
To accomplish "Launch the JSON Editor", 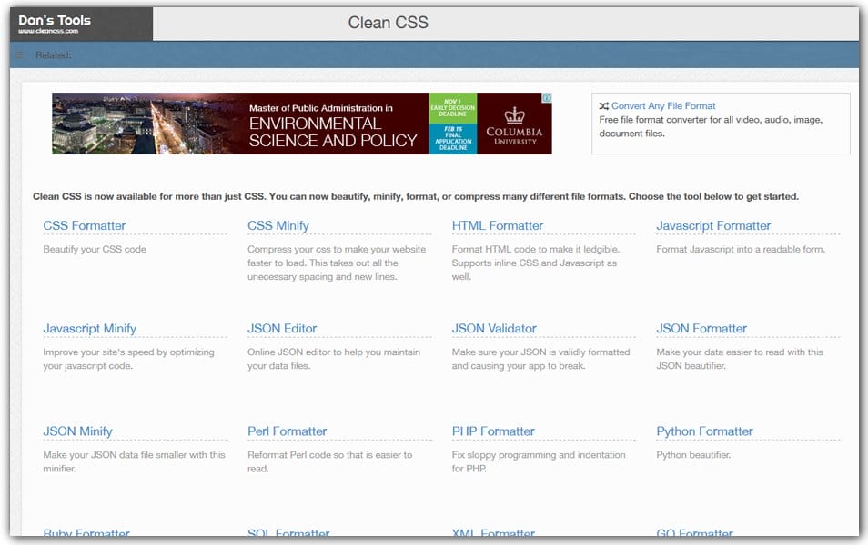I will tap(280, 328).
